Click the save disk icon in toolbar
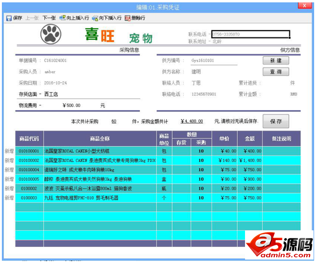This screenshot has height=262, width=316. (x=9, y=18)
